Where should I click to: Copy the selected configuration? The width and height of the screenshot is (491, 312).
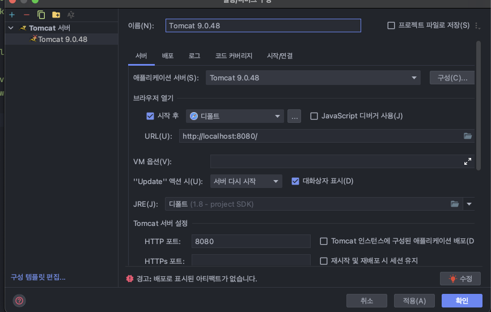point(41,15)
